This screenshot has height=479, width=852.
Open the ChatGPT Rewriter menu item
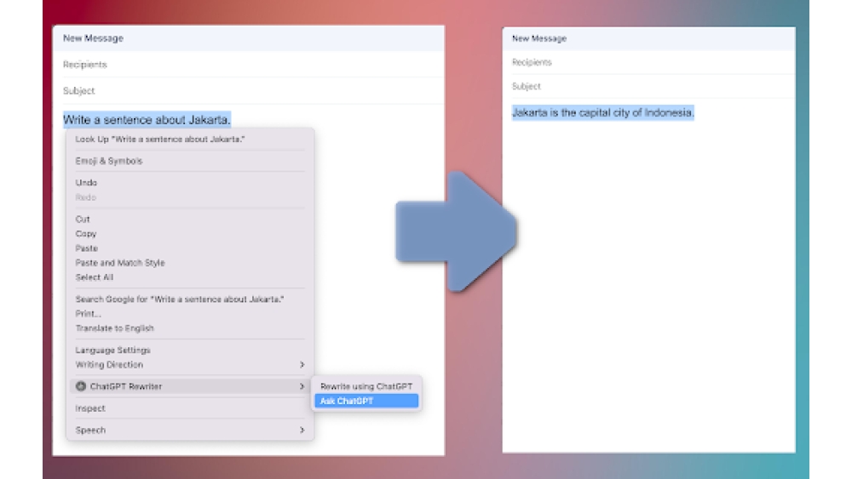coord(190,386)
